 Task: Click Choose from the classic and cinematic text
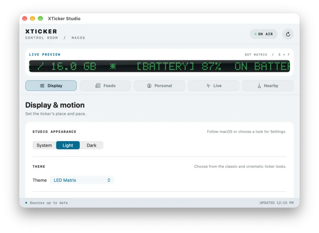tap(240, 166)
